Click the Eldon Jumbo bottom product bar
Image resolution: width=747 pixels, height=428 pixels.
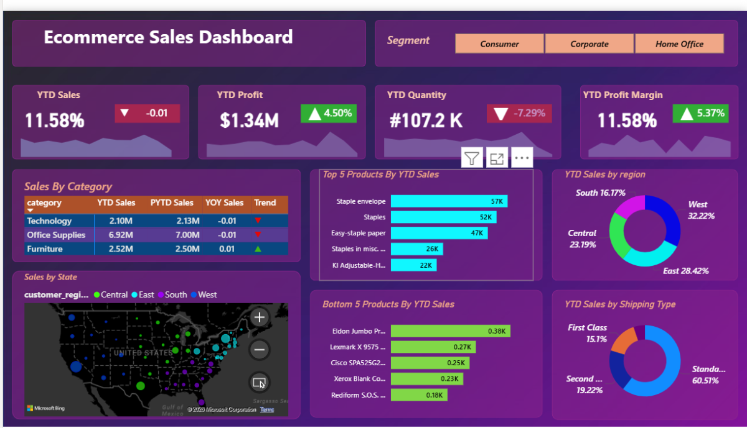tap(449, 331)
